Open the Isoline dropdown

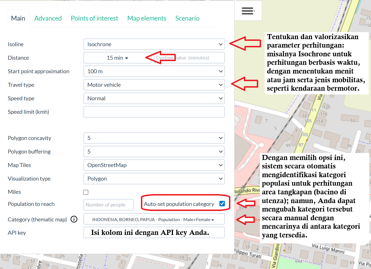pyautogui.click(x=154, y=44)
